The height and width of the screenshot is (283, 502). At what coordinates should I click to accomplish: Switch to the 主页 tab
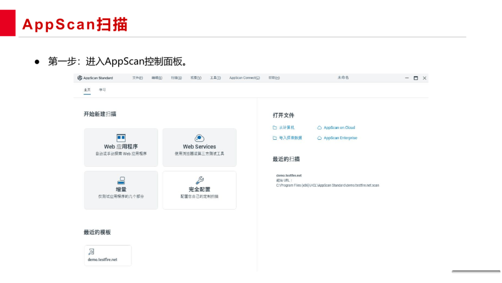87,90
